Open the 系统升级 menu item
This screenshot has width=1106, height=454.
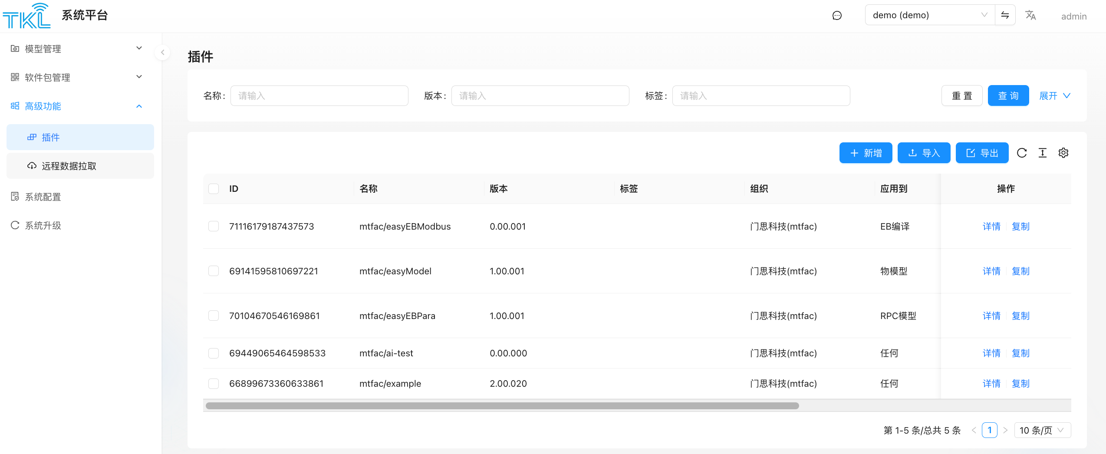80,225
